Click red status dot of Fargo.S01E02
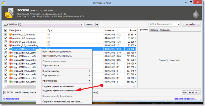 10,78
